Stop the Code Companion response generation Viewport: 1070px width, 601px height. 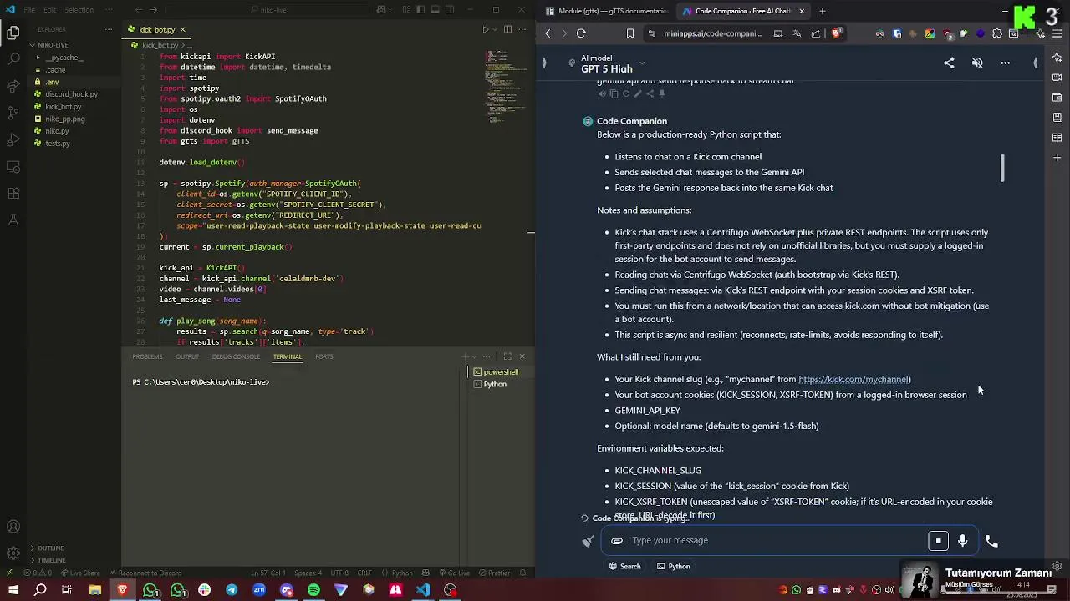tap(938, 541)
